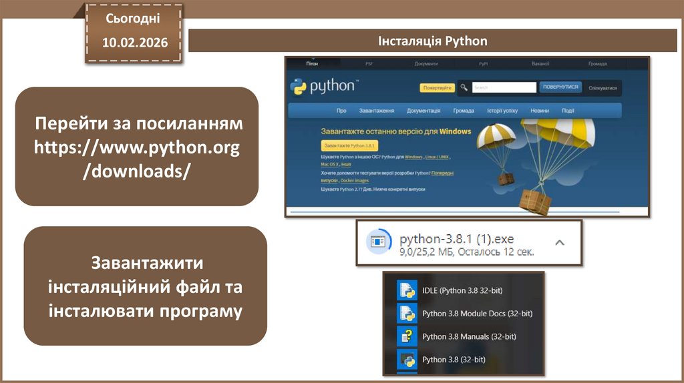
Task: Click the python-3.8.1 download file icon
Action: [x=378, y=241]
